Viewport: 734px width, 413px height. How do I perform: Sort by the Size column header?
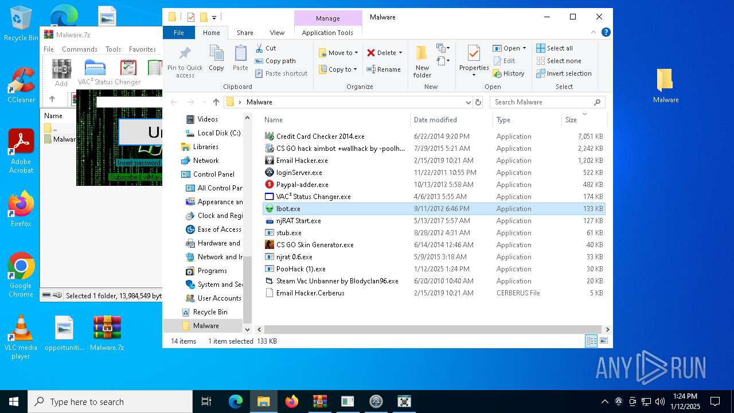tap(584, 120)
